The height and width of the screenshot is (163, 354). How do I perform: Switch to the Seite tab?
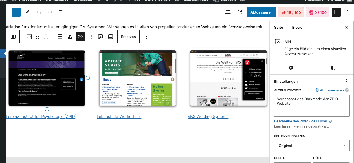pyautogui.click(x=278, y=27)
